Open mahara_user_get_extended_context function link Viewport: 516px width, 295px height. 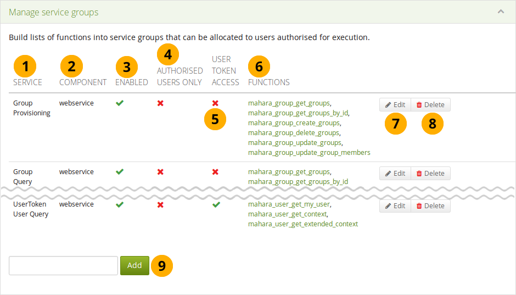(302, 224)
